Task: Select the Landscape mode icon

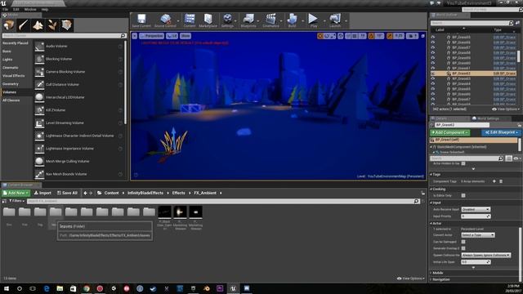Action: click(38, 25)
